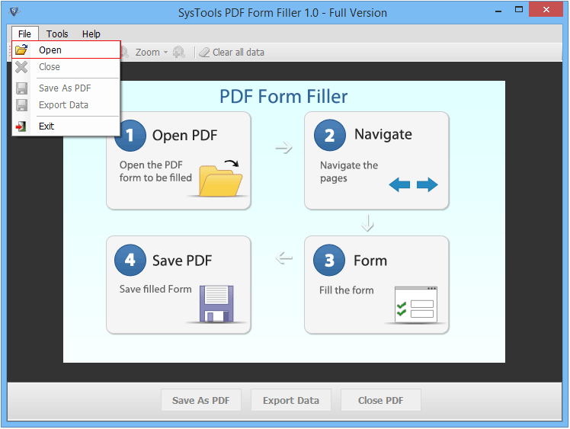The height and width of the screenshot is (429, 570).
Task: Click the zoom-in magnifier icon
Action: (179, 53)
